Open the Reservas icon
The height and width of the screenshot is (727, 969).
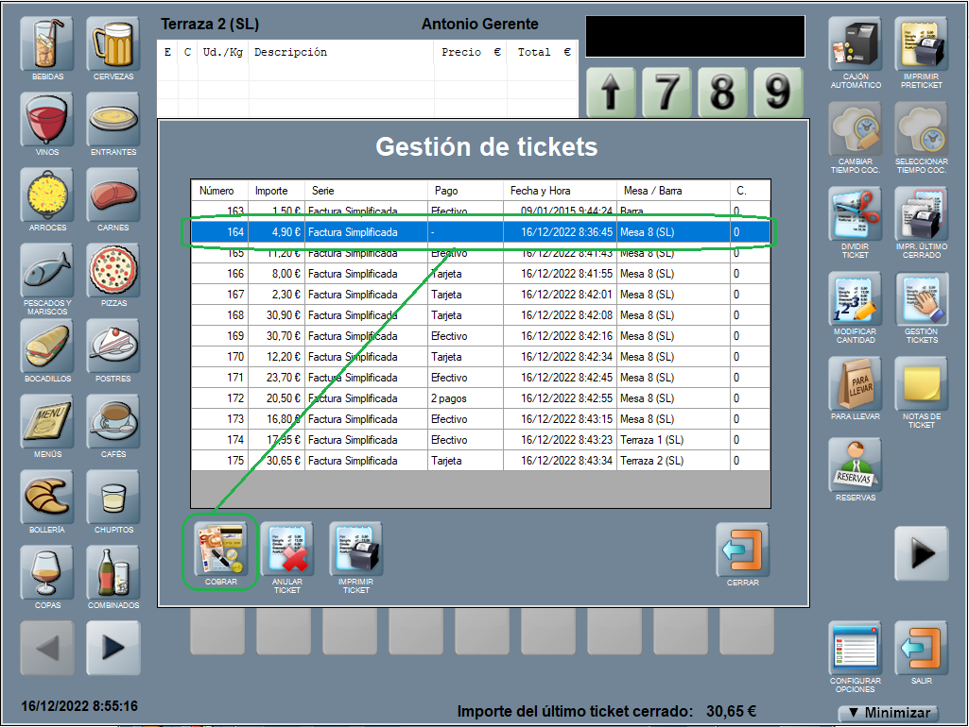point(855,465)
